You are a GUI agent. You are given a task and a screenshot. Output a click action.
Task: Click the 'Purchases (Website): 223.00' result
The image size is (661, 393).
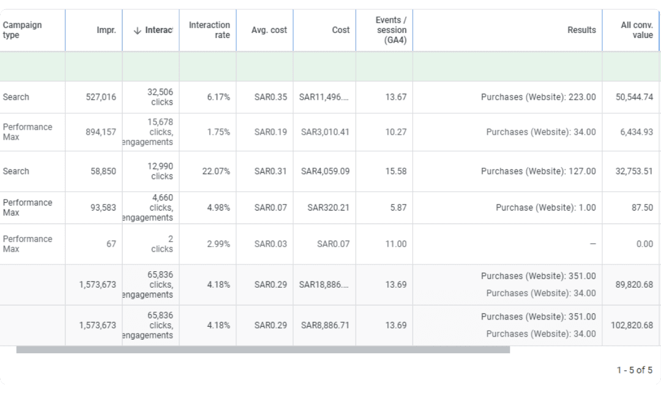coord(539,97)
